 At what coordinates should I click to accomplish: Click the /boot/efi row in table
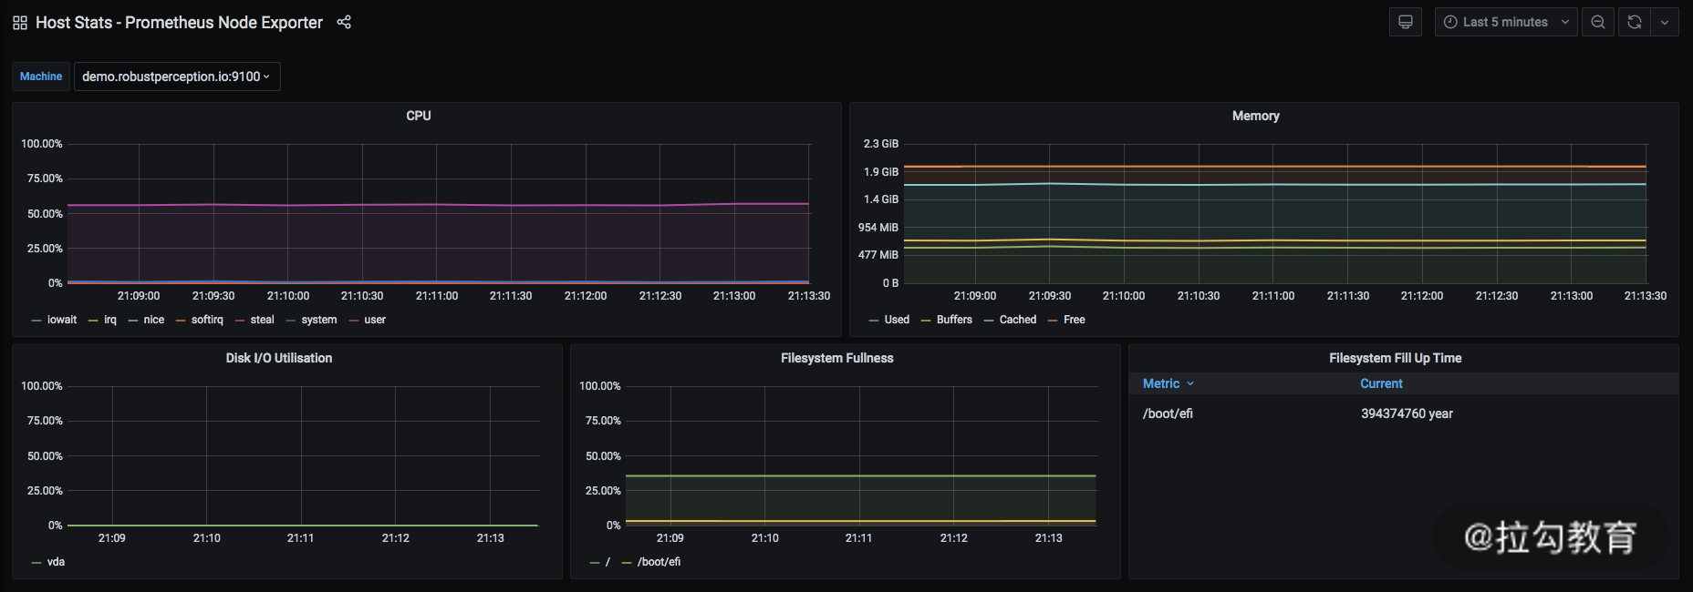pyautogui.click(x=1168, y=413)
